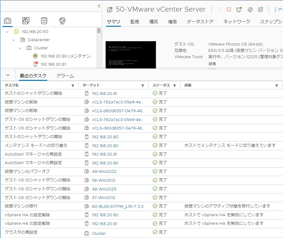Click the クラスタの再設定 task name

click(21, 232)
